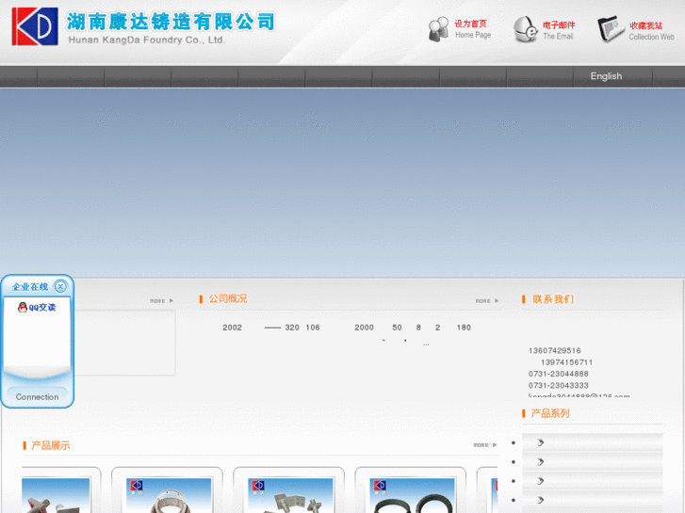This screenshot has height=513, width=685.
Task: Close the 企业在线 floating panel
Action: pyautogui.click(x=60, y=286)
